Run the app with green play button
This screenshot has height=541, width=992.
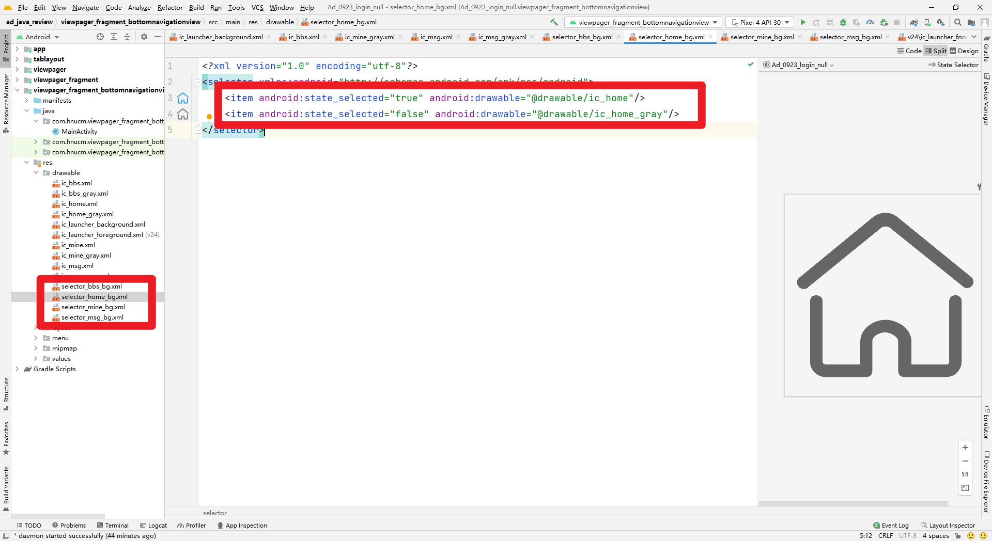tap(803, 22)
